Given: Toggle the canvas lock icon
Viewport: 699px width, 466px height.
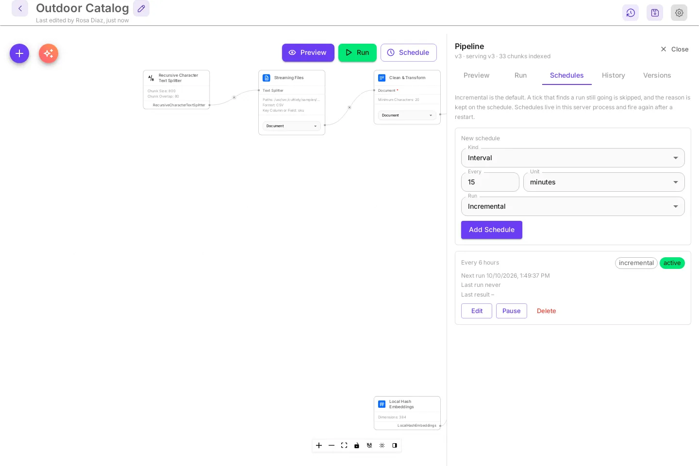Looking at the screenshot, I should click(357, 445).
